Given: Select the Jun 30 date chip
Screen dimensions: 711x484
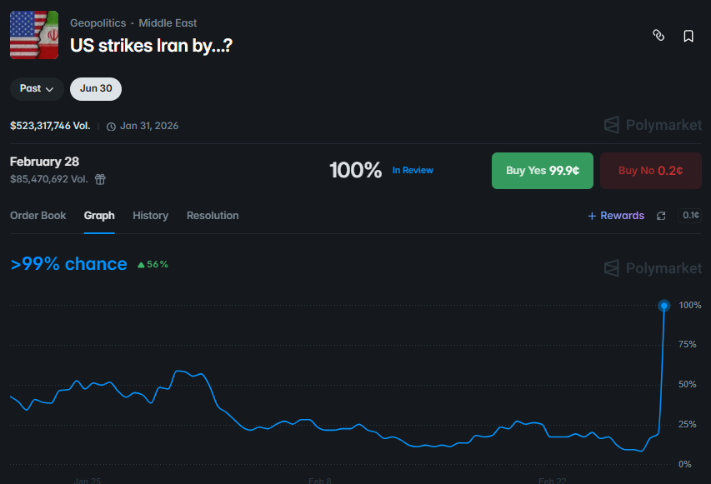Looking at the screenshot, I should [x=95, y=87].
